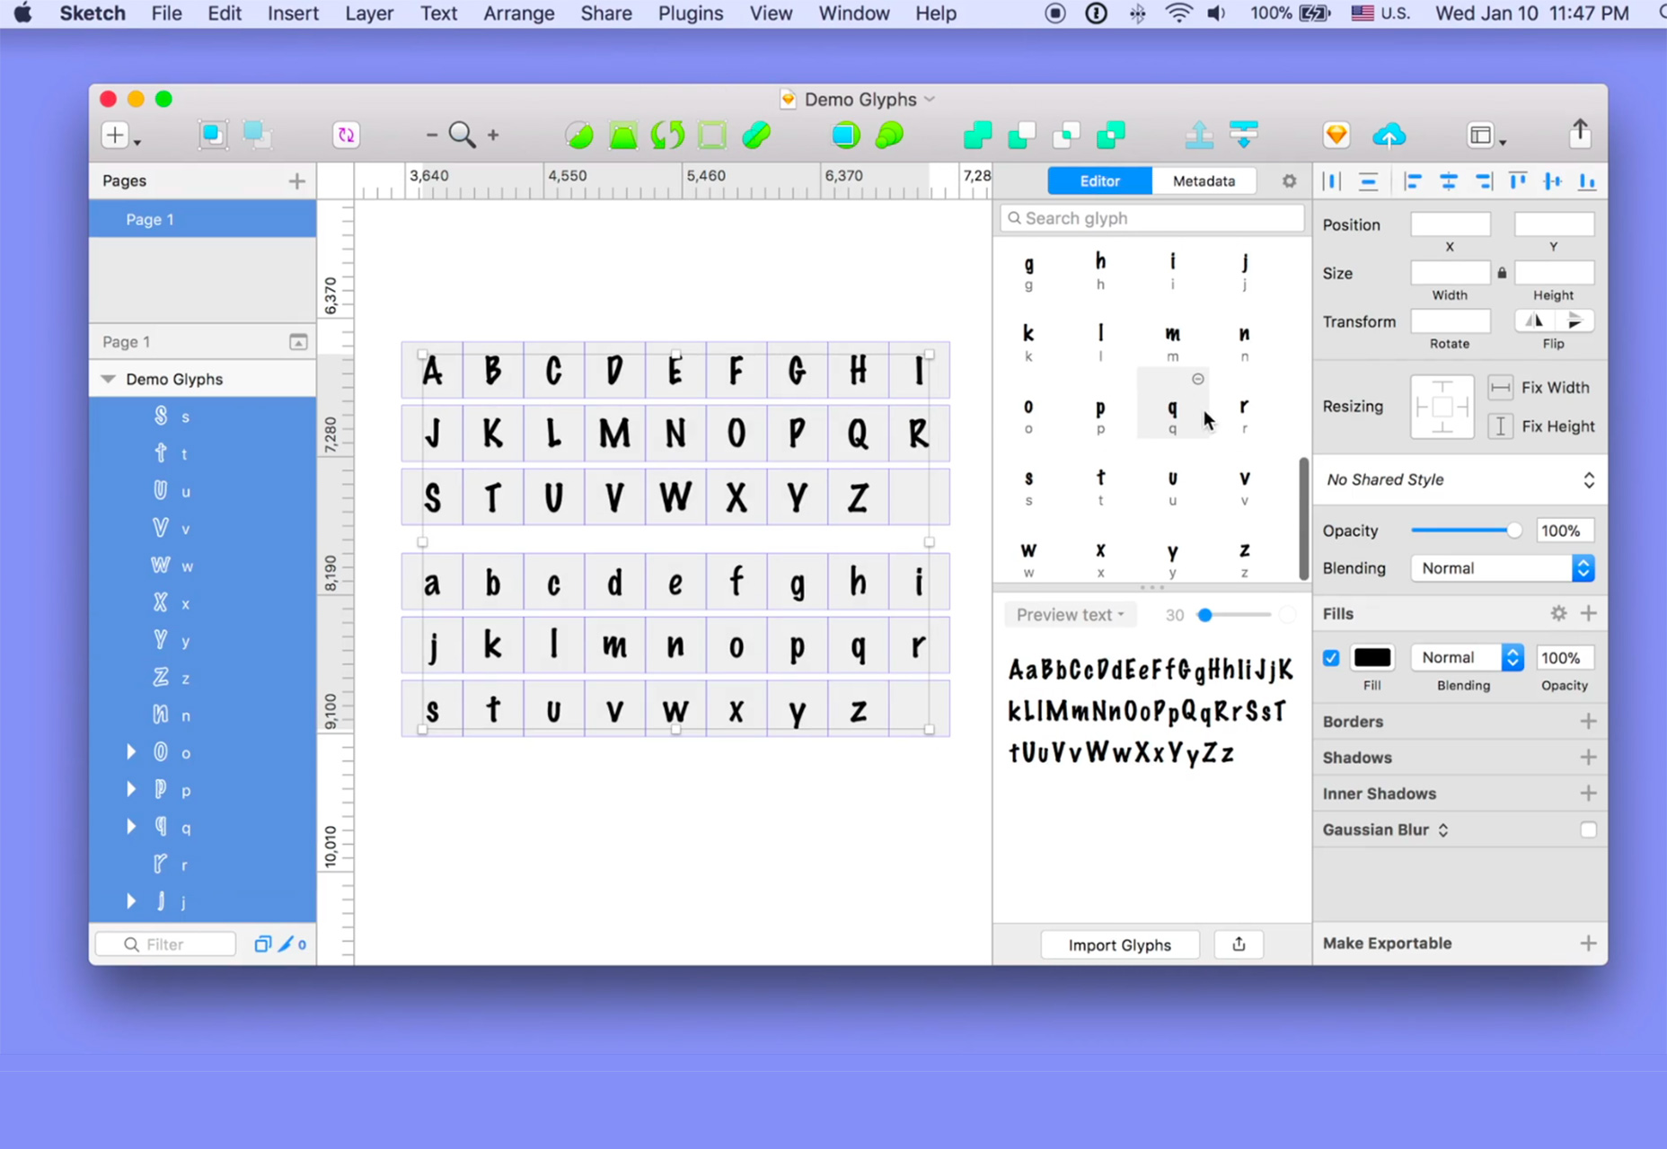Add a Shadows style with plus
Image resolution: width=1667 pixels, height=1149 pixels.
tap(1588, 758)
